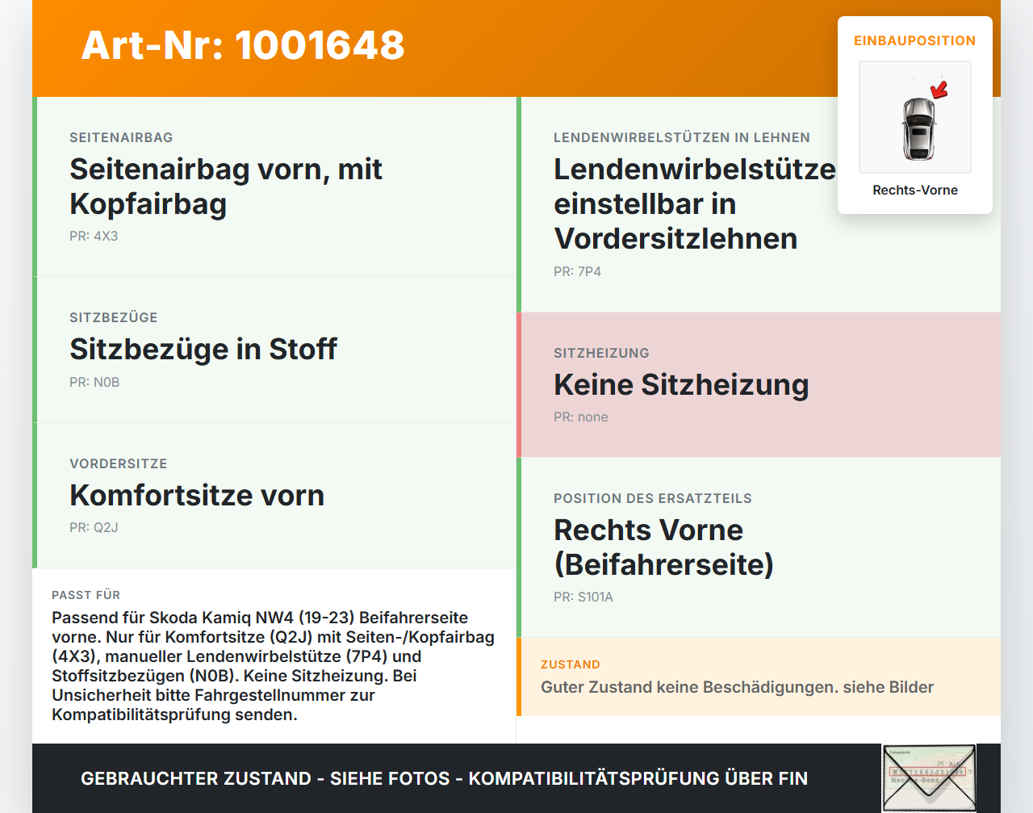Click the 'PASST FÜR' label
Viewport: 1033px width, 813px height.
[86, 595]
